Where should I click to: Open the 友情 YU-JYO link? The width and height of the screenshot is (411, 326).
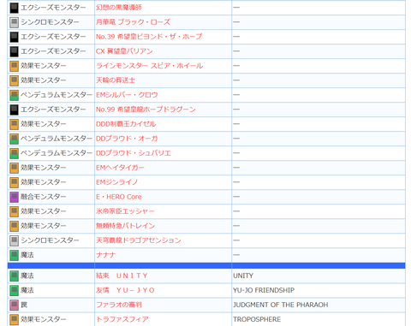[125, 290]
